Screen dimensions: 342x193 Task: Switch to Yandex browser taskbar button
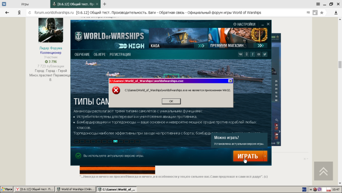pyautogui.click(x=35, y=189)
